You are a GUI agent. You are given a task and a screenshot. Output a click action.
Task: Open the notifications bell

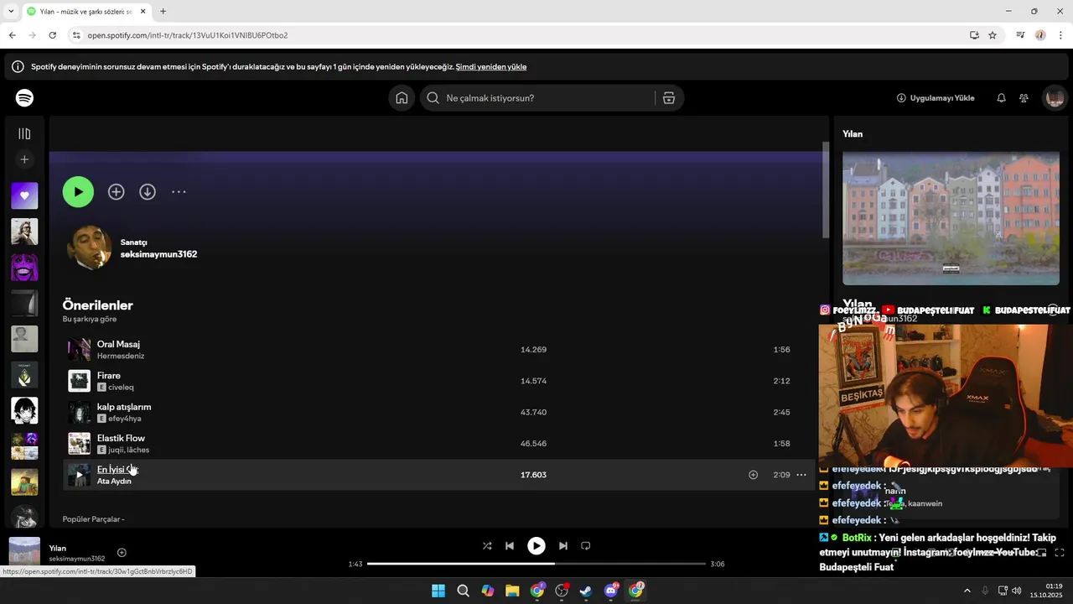pos(1001,98)
